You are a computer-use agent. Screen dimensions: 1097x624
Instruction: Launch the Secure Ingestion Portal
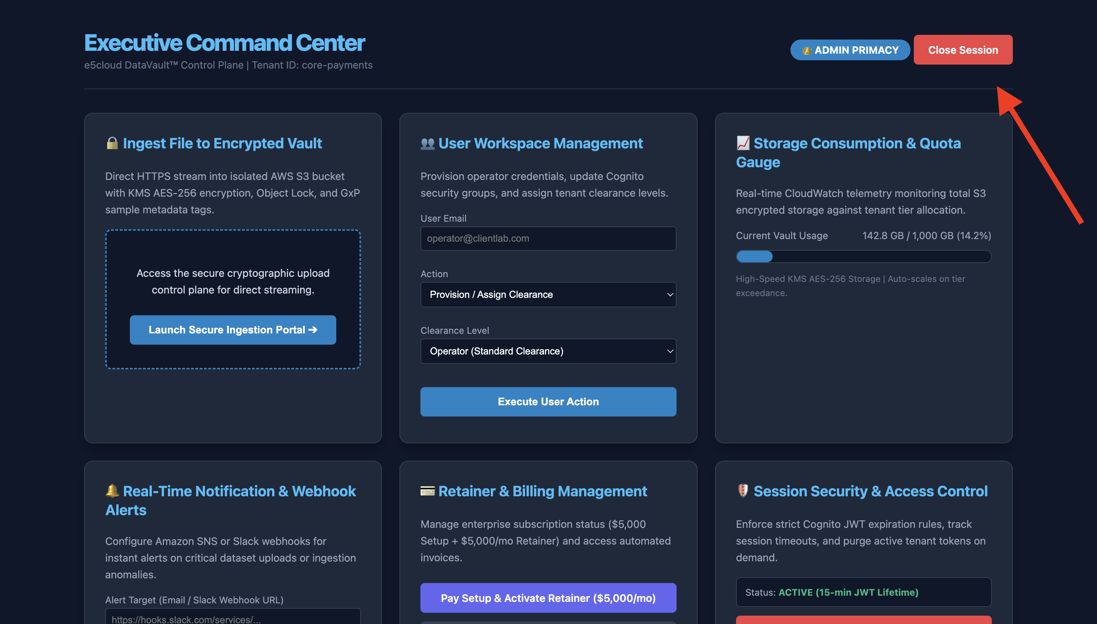tap(233, 329)
